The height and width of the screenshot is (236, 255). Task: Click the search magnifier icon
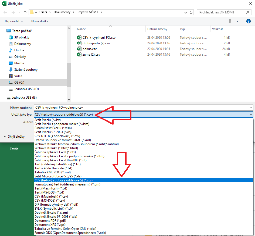point(247,12)
